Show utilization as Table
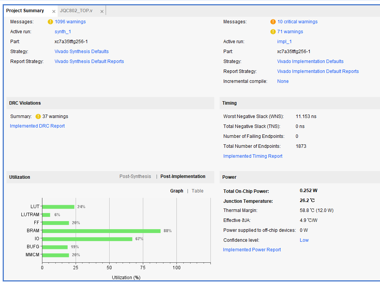Image resolution: width=380 pixels, height=283 pixels. coord(197,191)
